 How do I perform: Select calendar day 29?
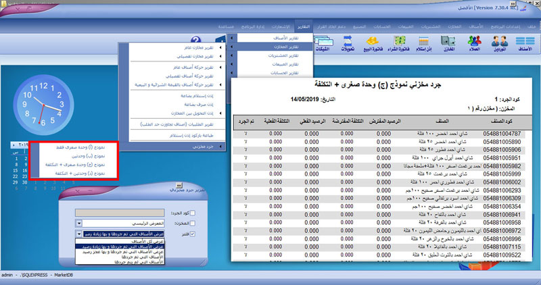(15, 182)
